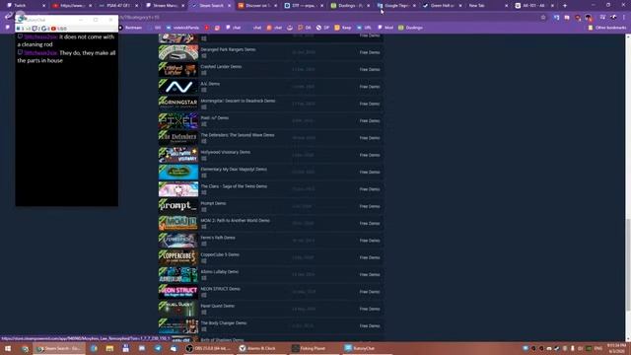
Task: Click the taskbar clock and date
Action: tap(616, 348)
